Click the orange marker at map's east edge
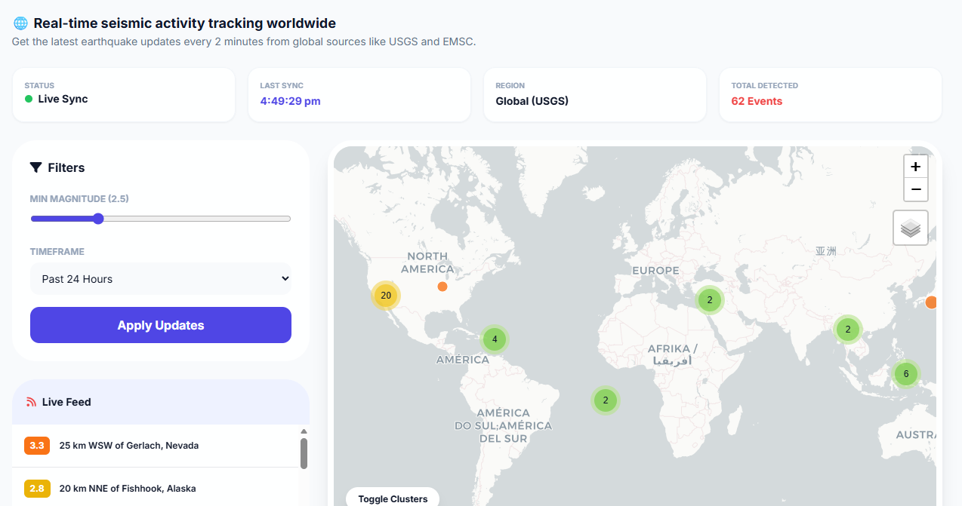Viewport: 962px width, 506px height. [x=931, y=302]
